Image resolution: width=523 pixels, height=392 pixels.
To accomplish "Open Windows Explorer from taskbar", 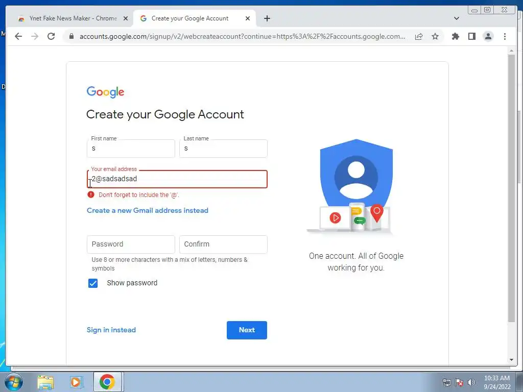I will click(x=45, y=382).
